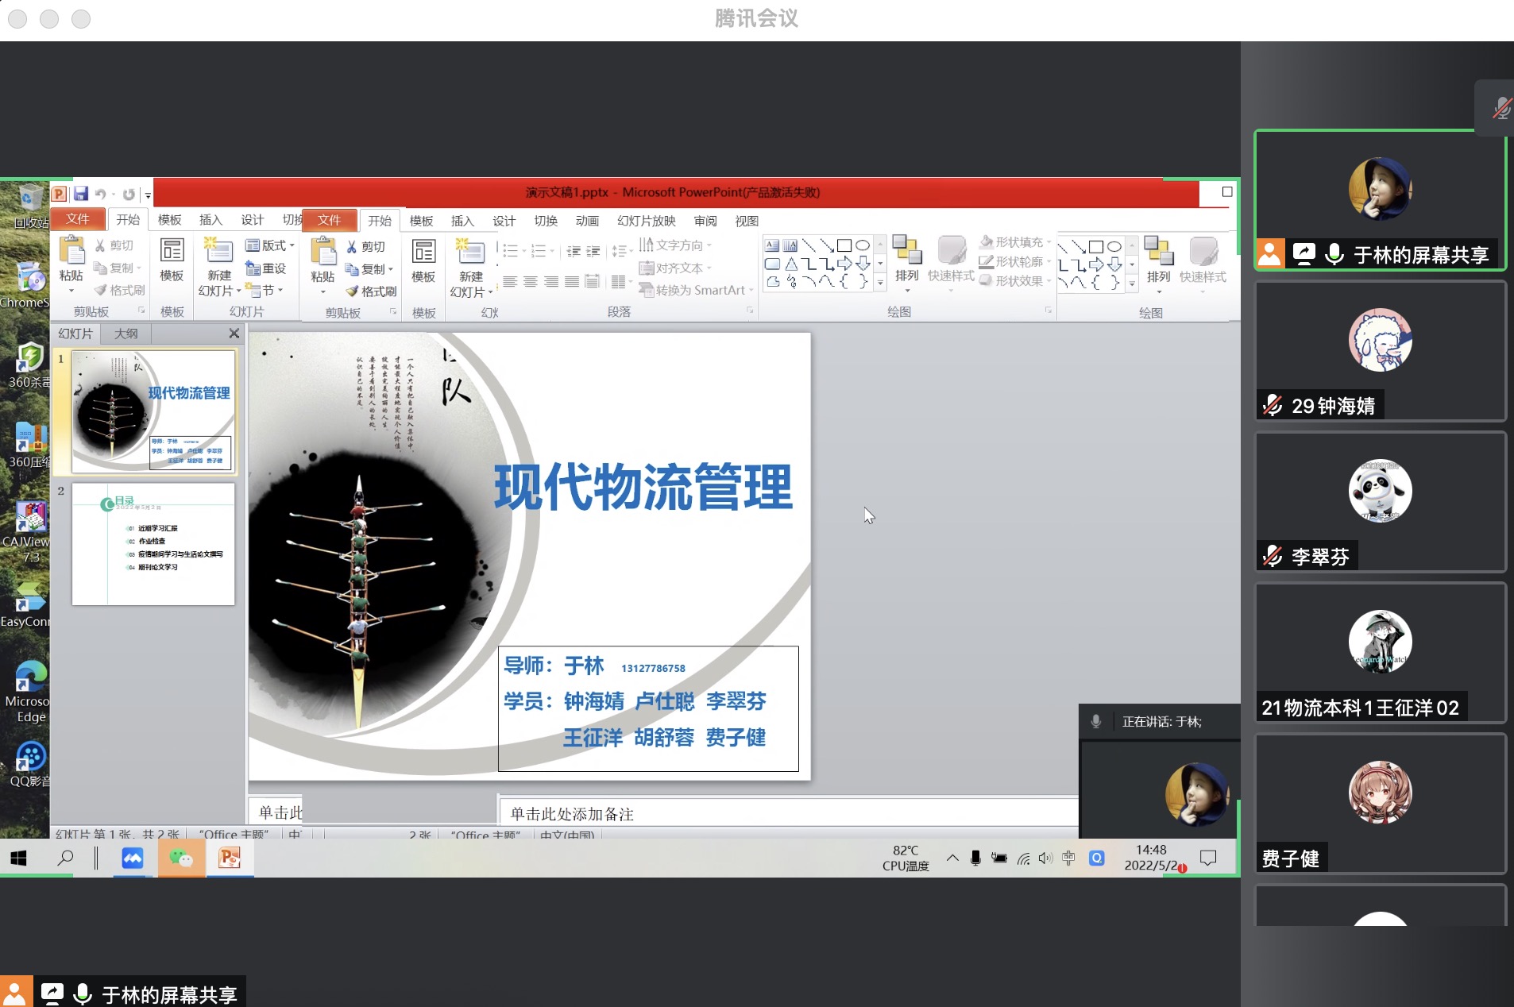
Task: Select the slide 2 thumbnail
Action: click(153, 544)
